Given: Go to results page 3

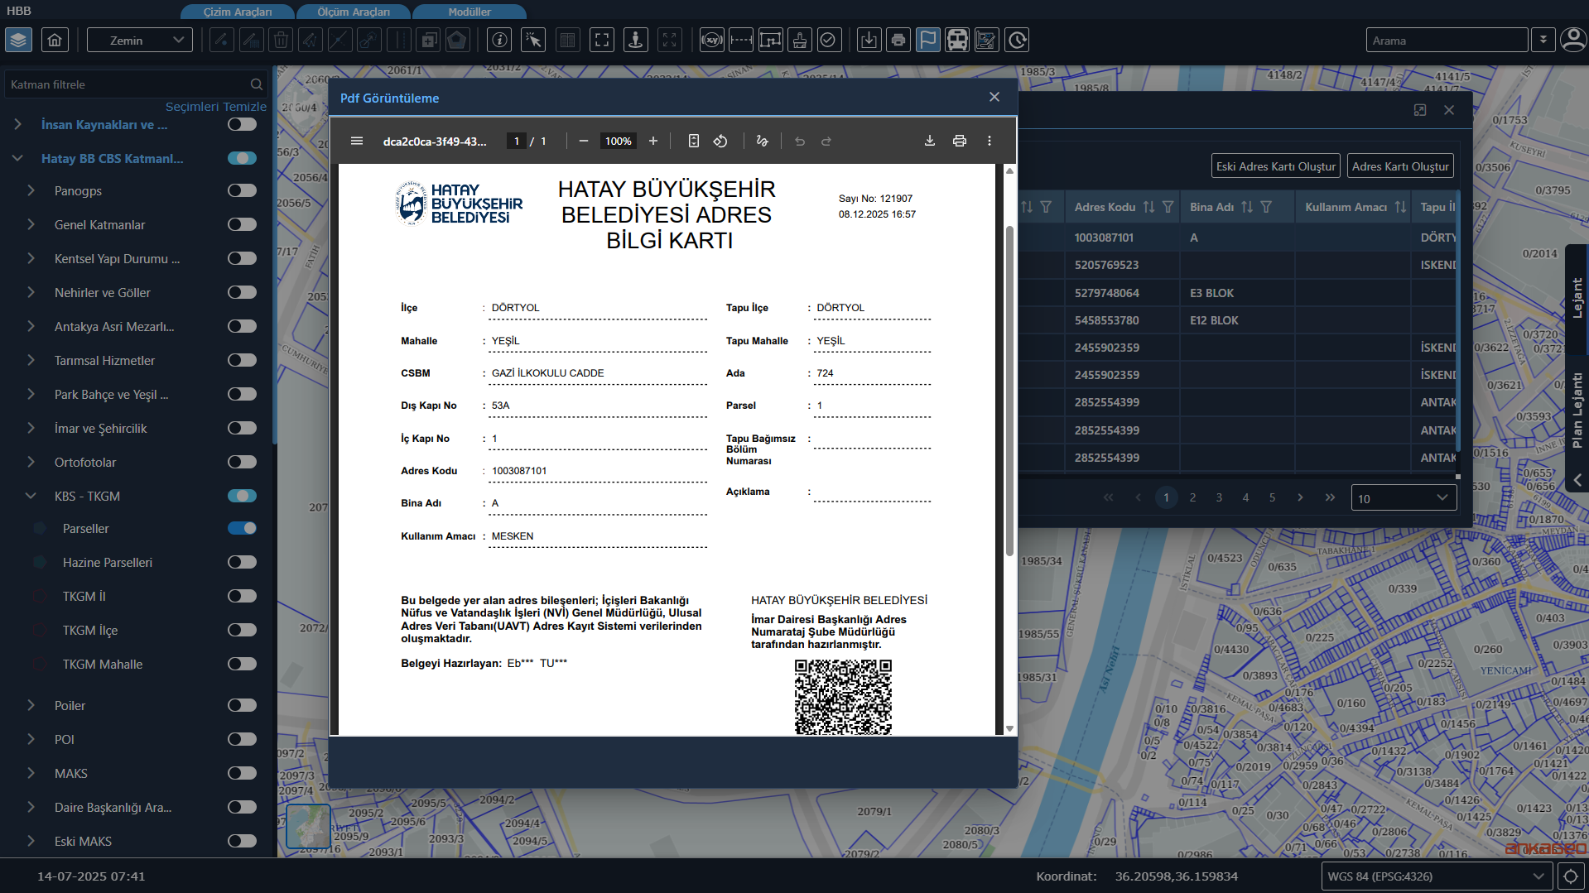Looking at the screenshot, I should tap(1219, 497).
